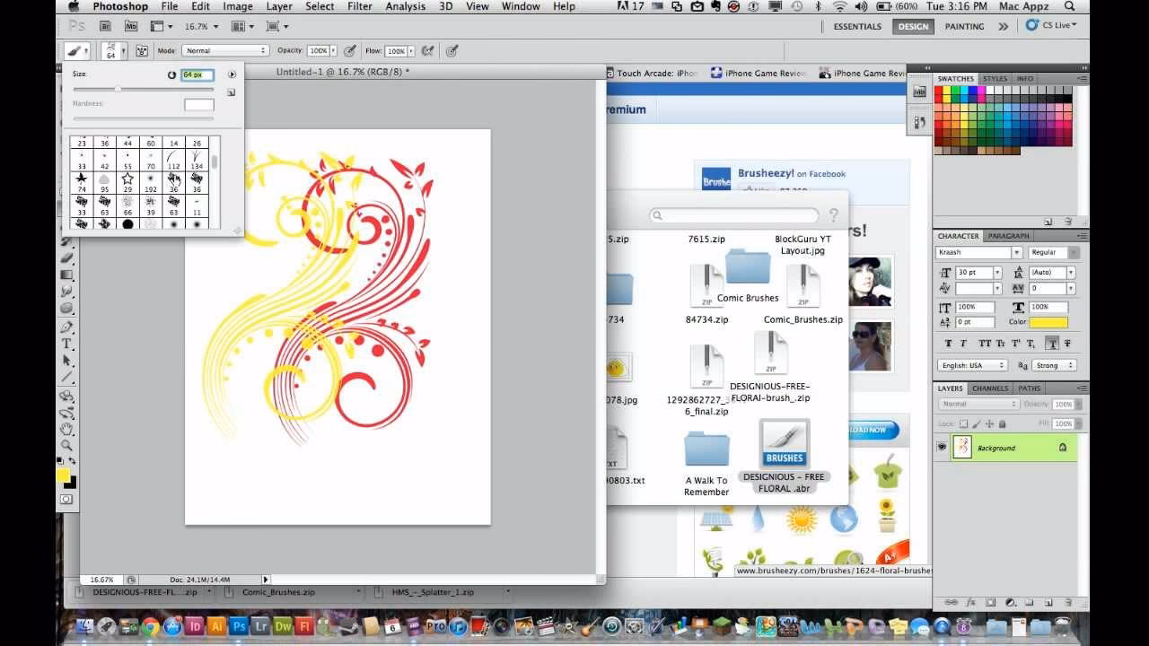Open the toggle brush panel icon in options bar
1149x646 pixels.
pyautogui.click(x=142, y=51)
